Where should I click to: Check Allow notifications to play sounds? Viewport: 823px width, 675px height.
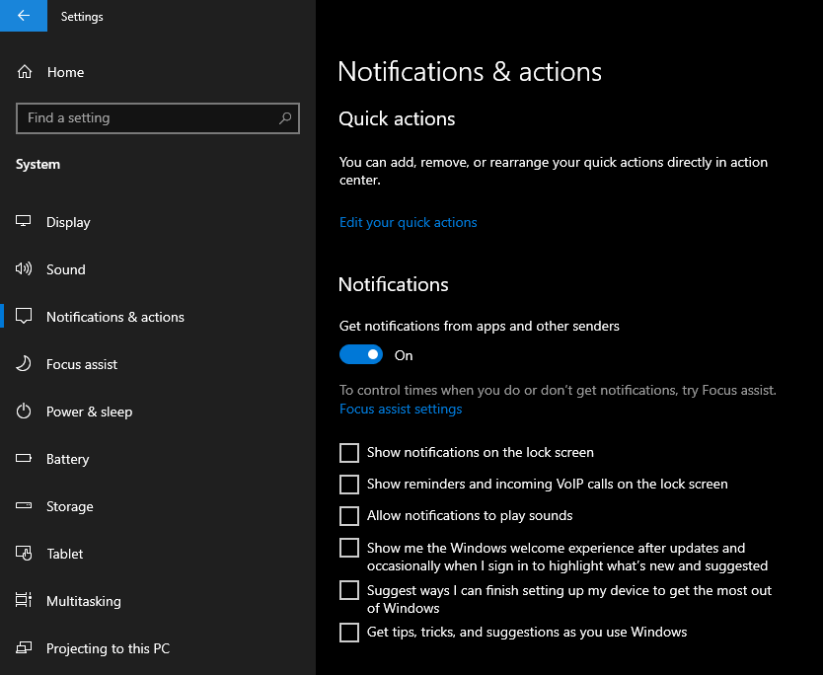[349, 516]
